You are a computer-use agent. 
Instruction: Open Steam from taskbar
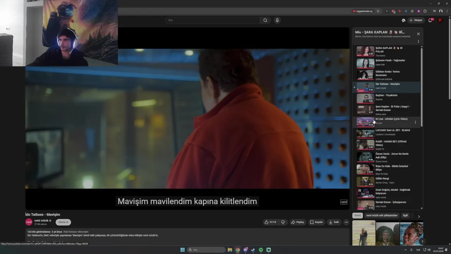[253, 250]
